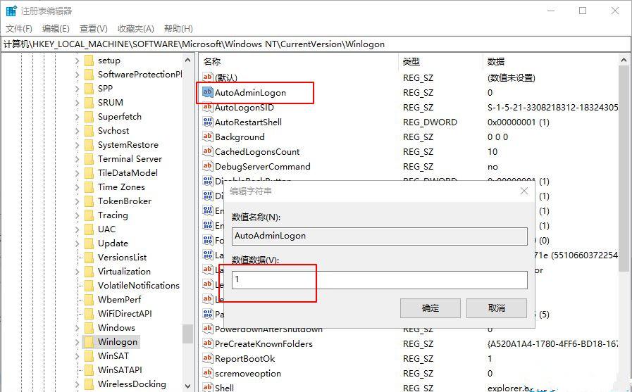Click the TokenBroker folder icon
Image resolution: width=632 pixels, height=392 pixels.
click(x=89, y=201)
